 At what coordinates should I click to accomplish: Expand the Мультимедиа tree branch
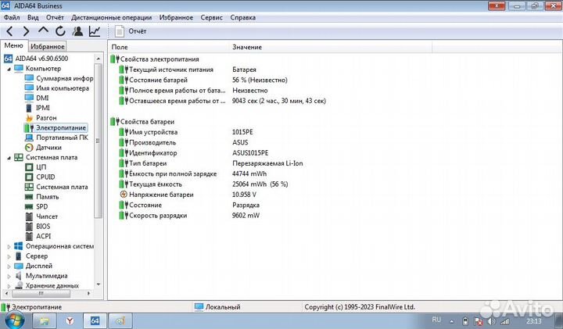(x=9, y=276)
